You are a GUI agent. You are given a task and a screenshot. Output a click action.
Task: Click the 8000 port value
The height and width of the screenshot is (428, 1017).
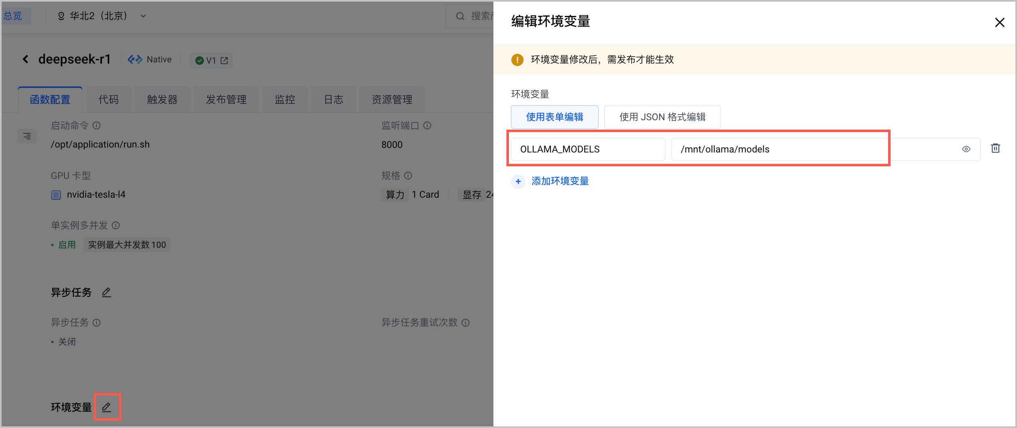pos(392,145)
